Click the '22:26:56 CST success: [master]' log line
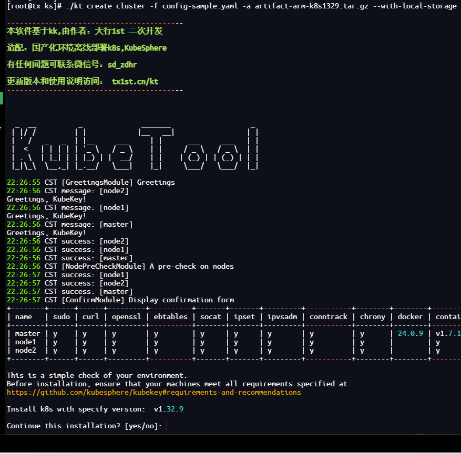Image resolution: width=461 pixels, height=454 pixels. [x=70, y=258]
